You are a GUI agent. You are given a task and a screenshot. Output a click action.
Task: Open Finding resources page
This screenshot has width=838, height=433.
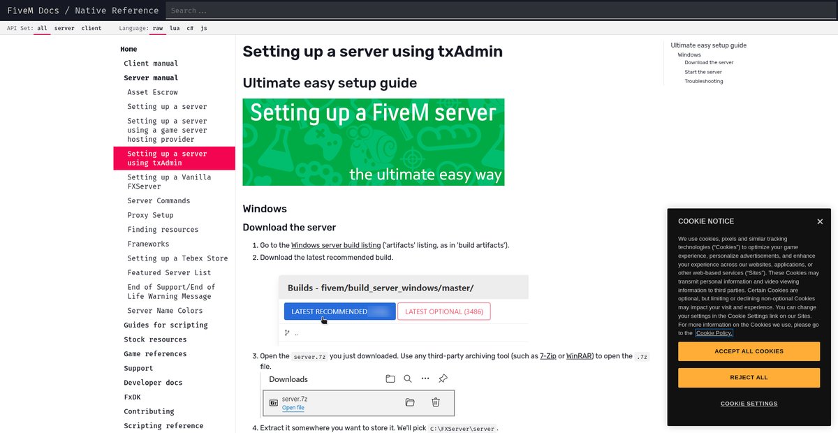(x=163, y=230)
